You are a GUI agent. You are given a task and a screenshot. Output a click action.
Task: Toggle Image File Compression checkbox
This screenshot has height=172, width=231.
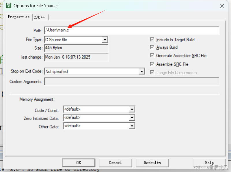152,72
